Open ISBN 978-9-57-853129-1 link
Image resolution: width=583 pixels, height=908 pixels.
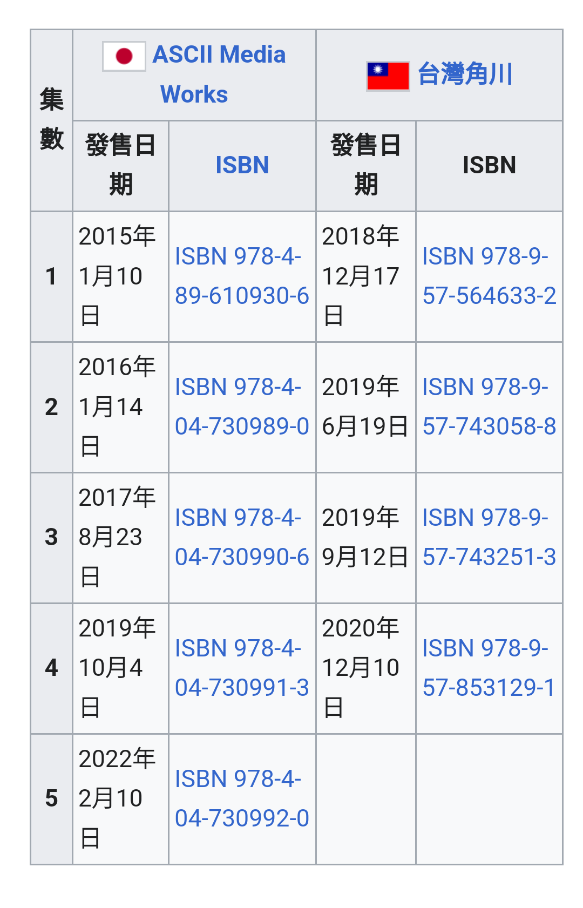point(489,668)
